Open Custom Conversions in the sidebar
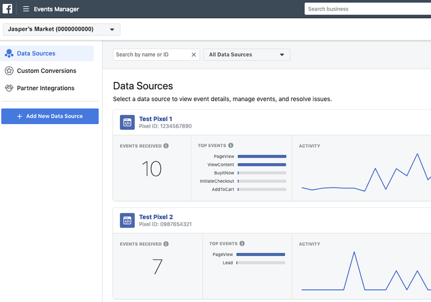The width and height of the screenshot is (431, 302). [47, 71]
